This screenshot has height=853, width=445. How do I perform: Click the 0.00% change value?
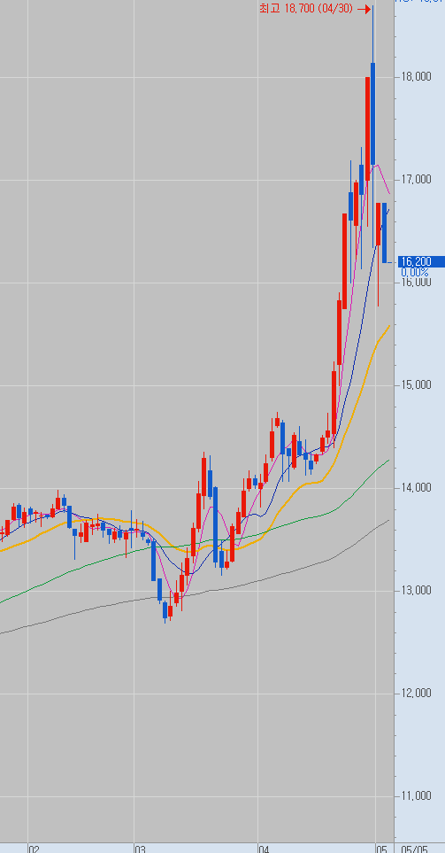[415, 272]
